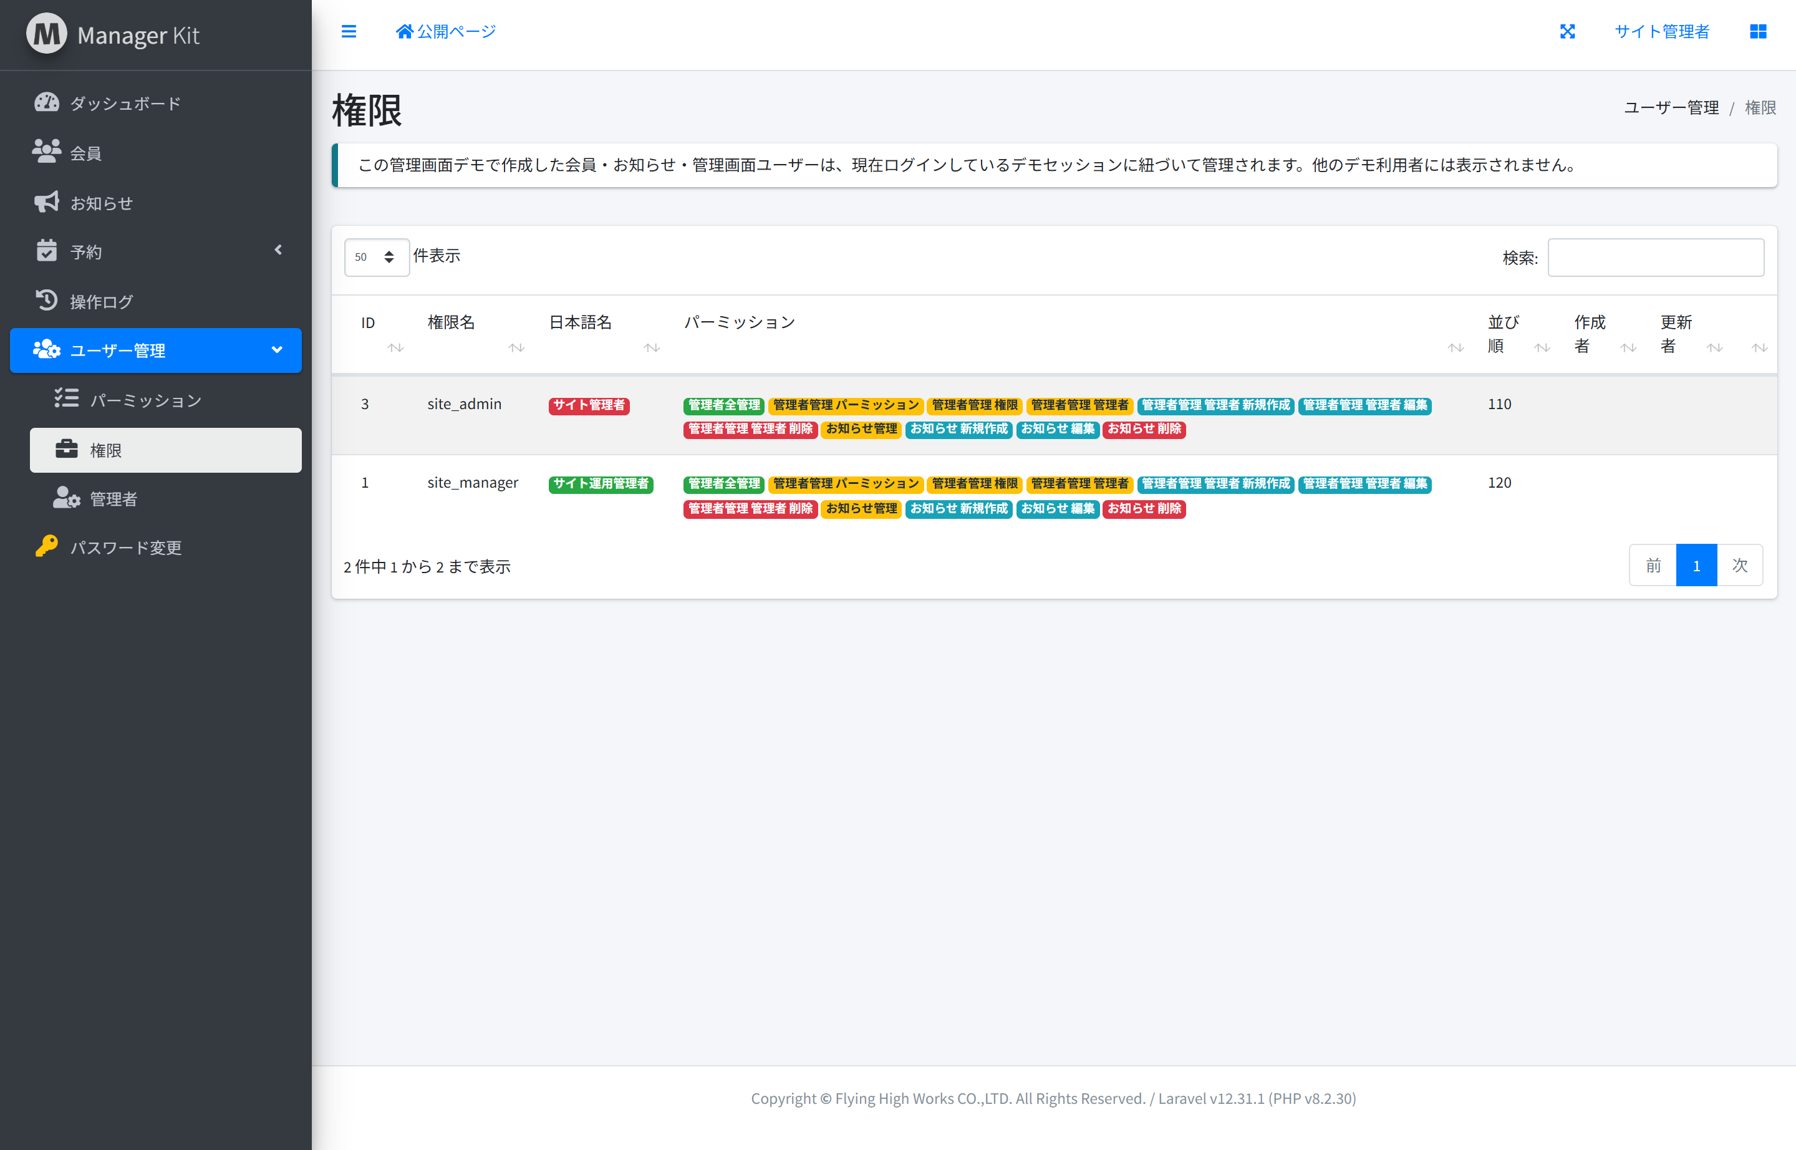The image size is (1796, 1150).
Task: Open パスワード変更 in the sidebar
Action: tap(155, 548)
